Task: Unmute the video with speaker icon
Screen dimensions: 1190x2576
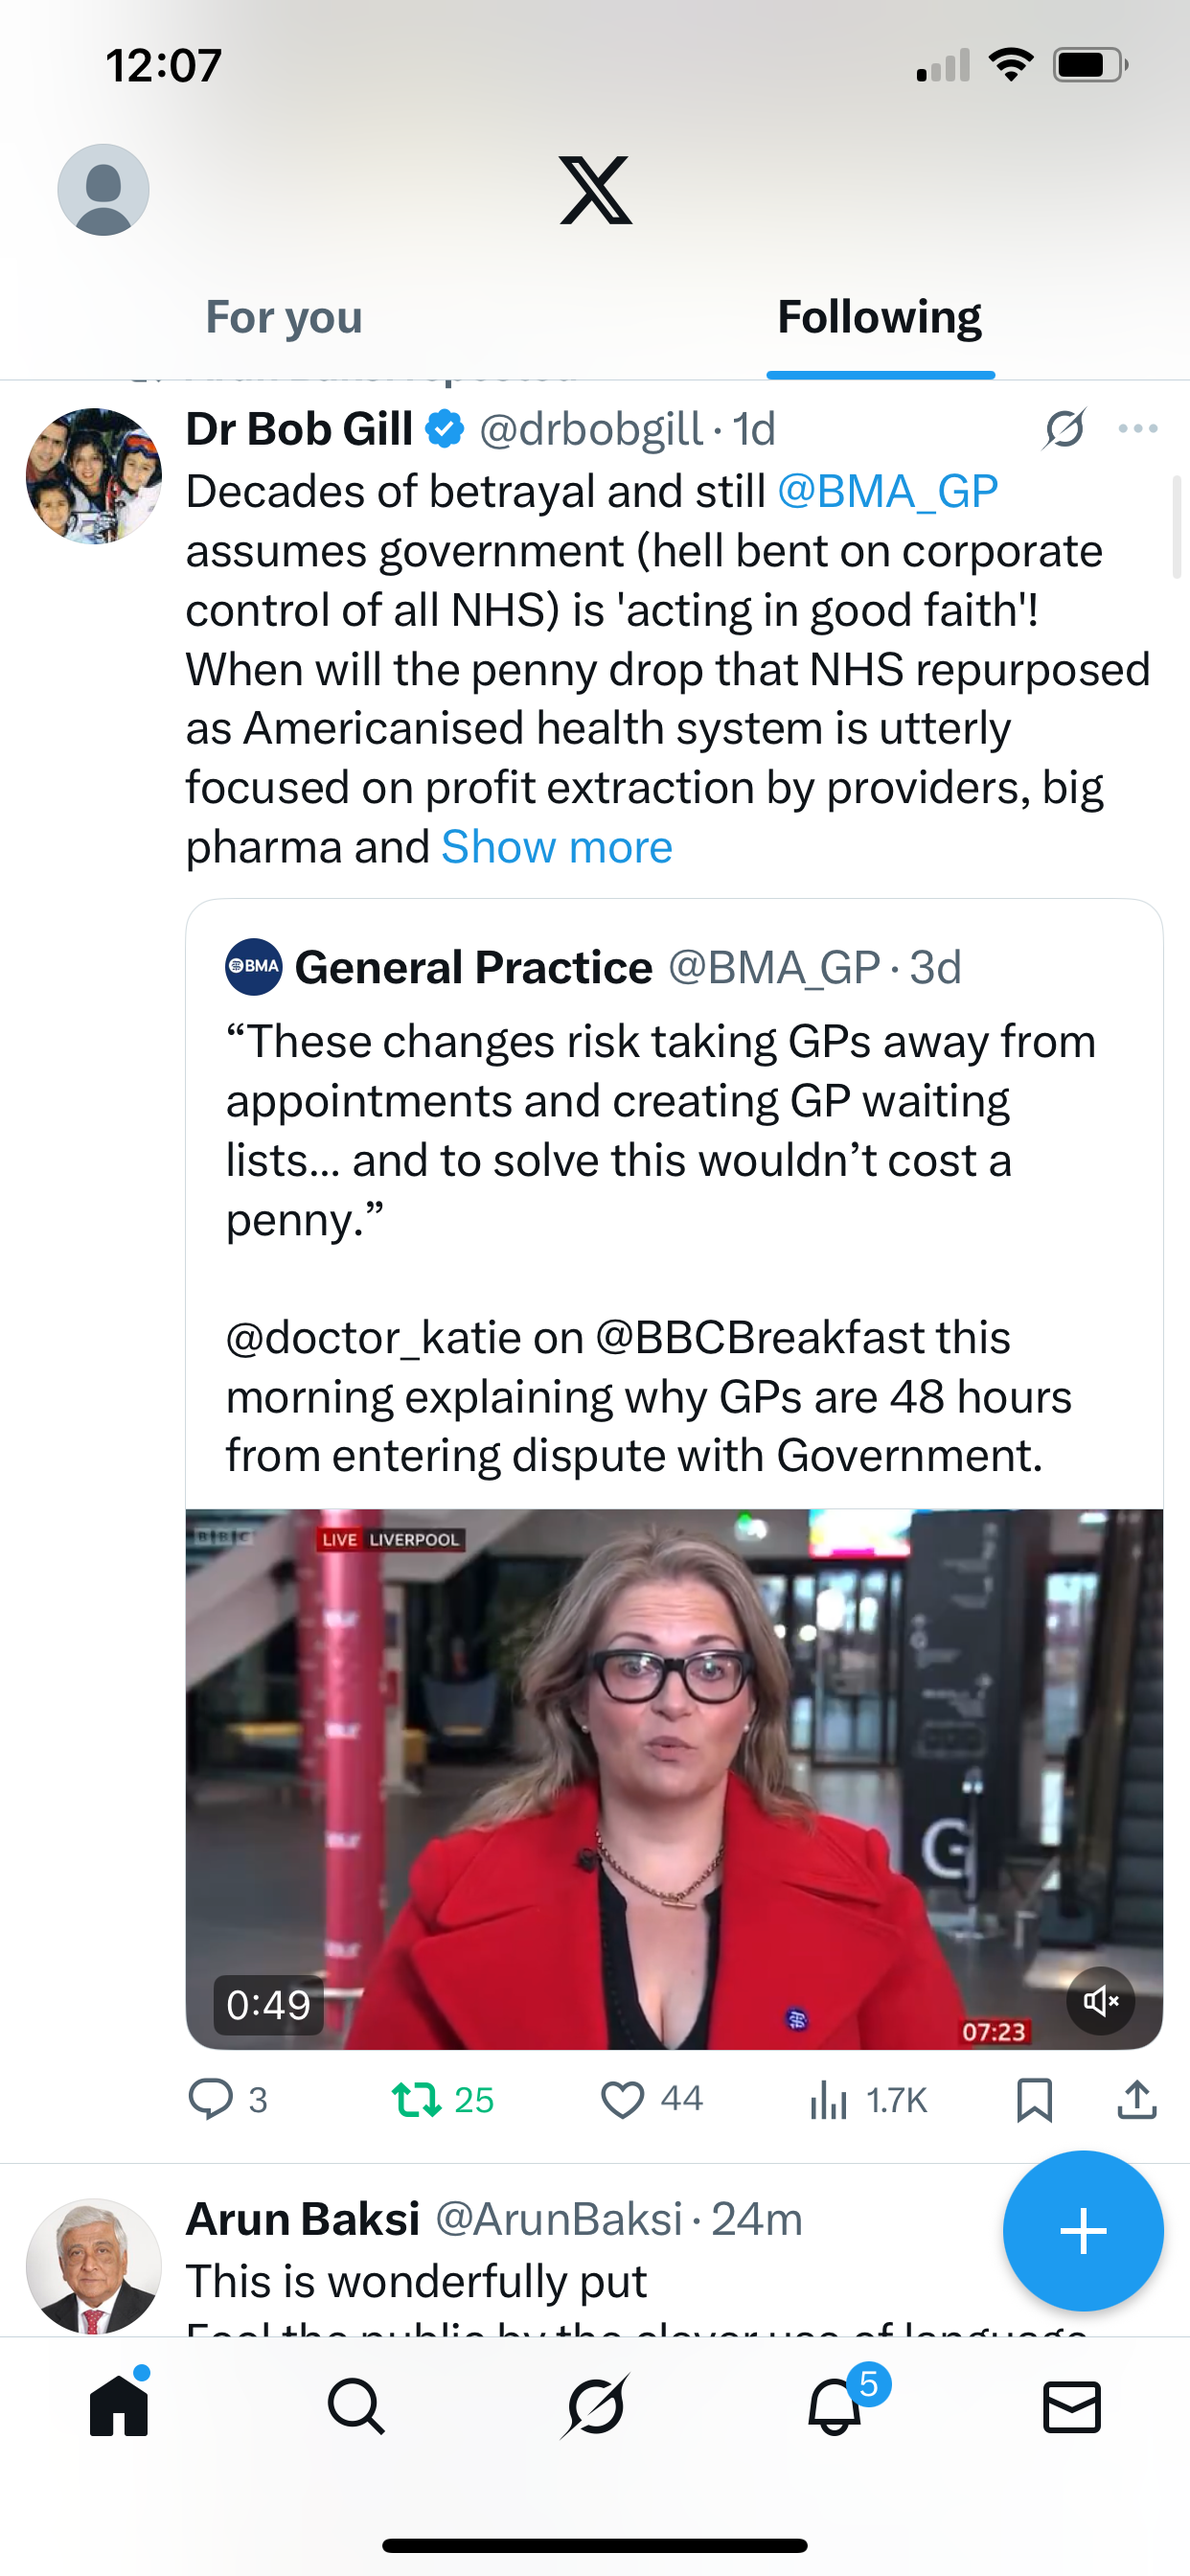Action: point(1100,2000)
